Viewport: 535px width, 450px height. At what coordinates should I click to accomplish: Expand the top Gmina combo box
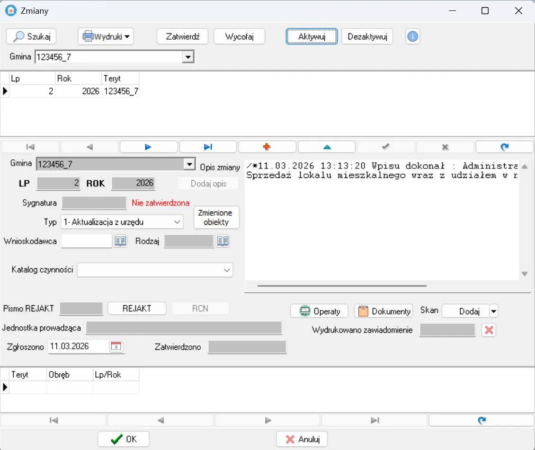coord(188,57)
